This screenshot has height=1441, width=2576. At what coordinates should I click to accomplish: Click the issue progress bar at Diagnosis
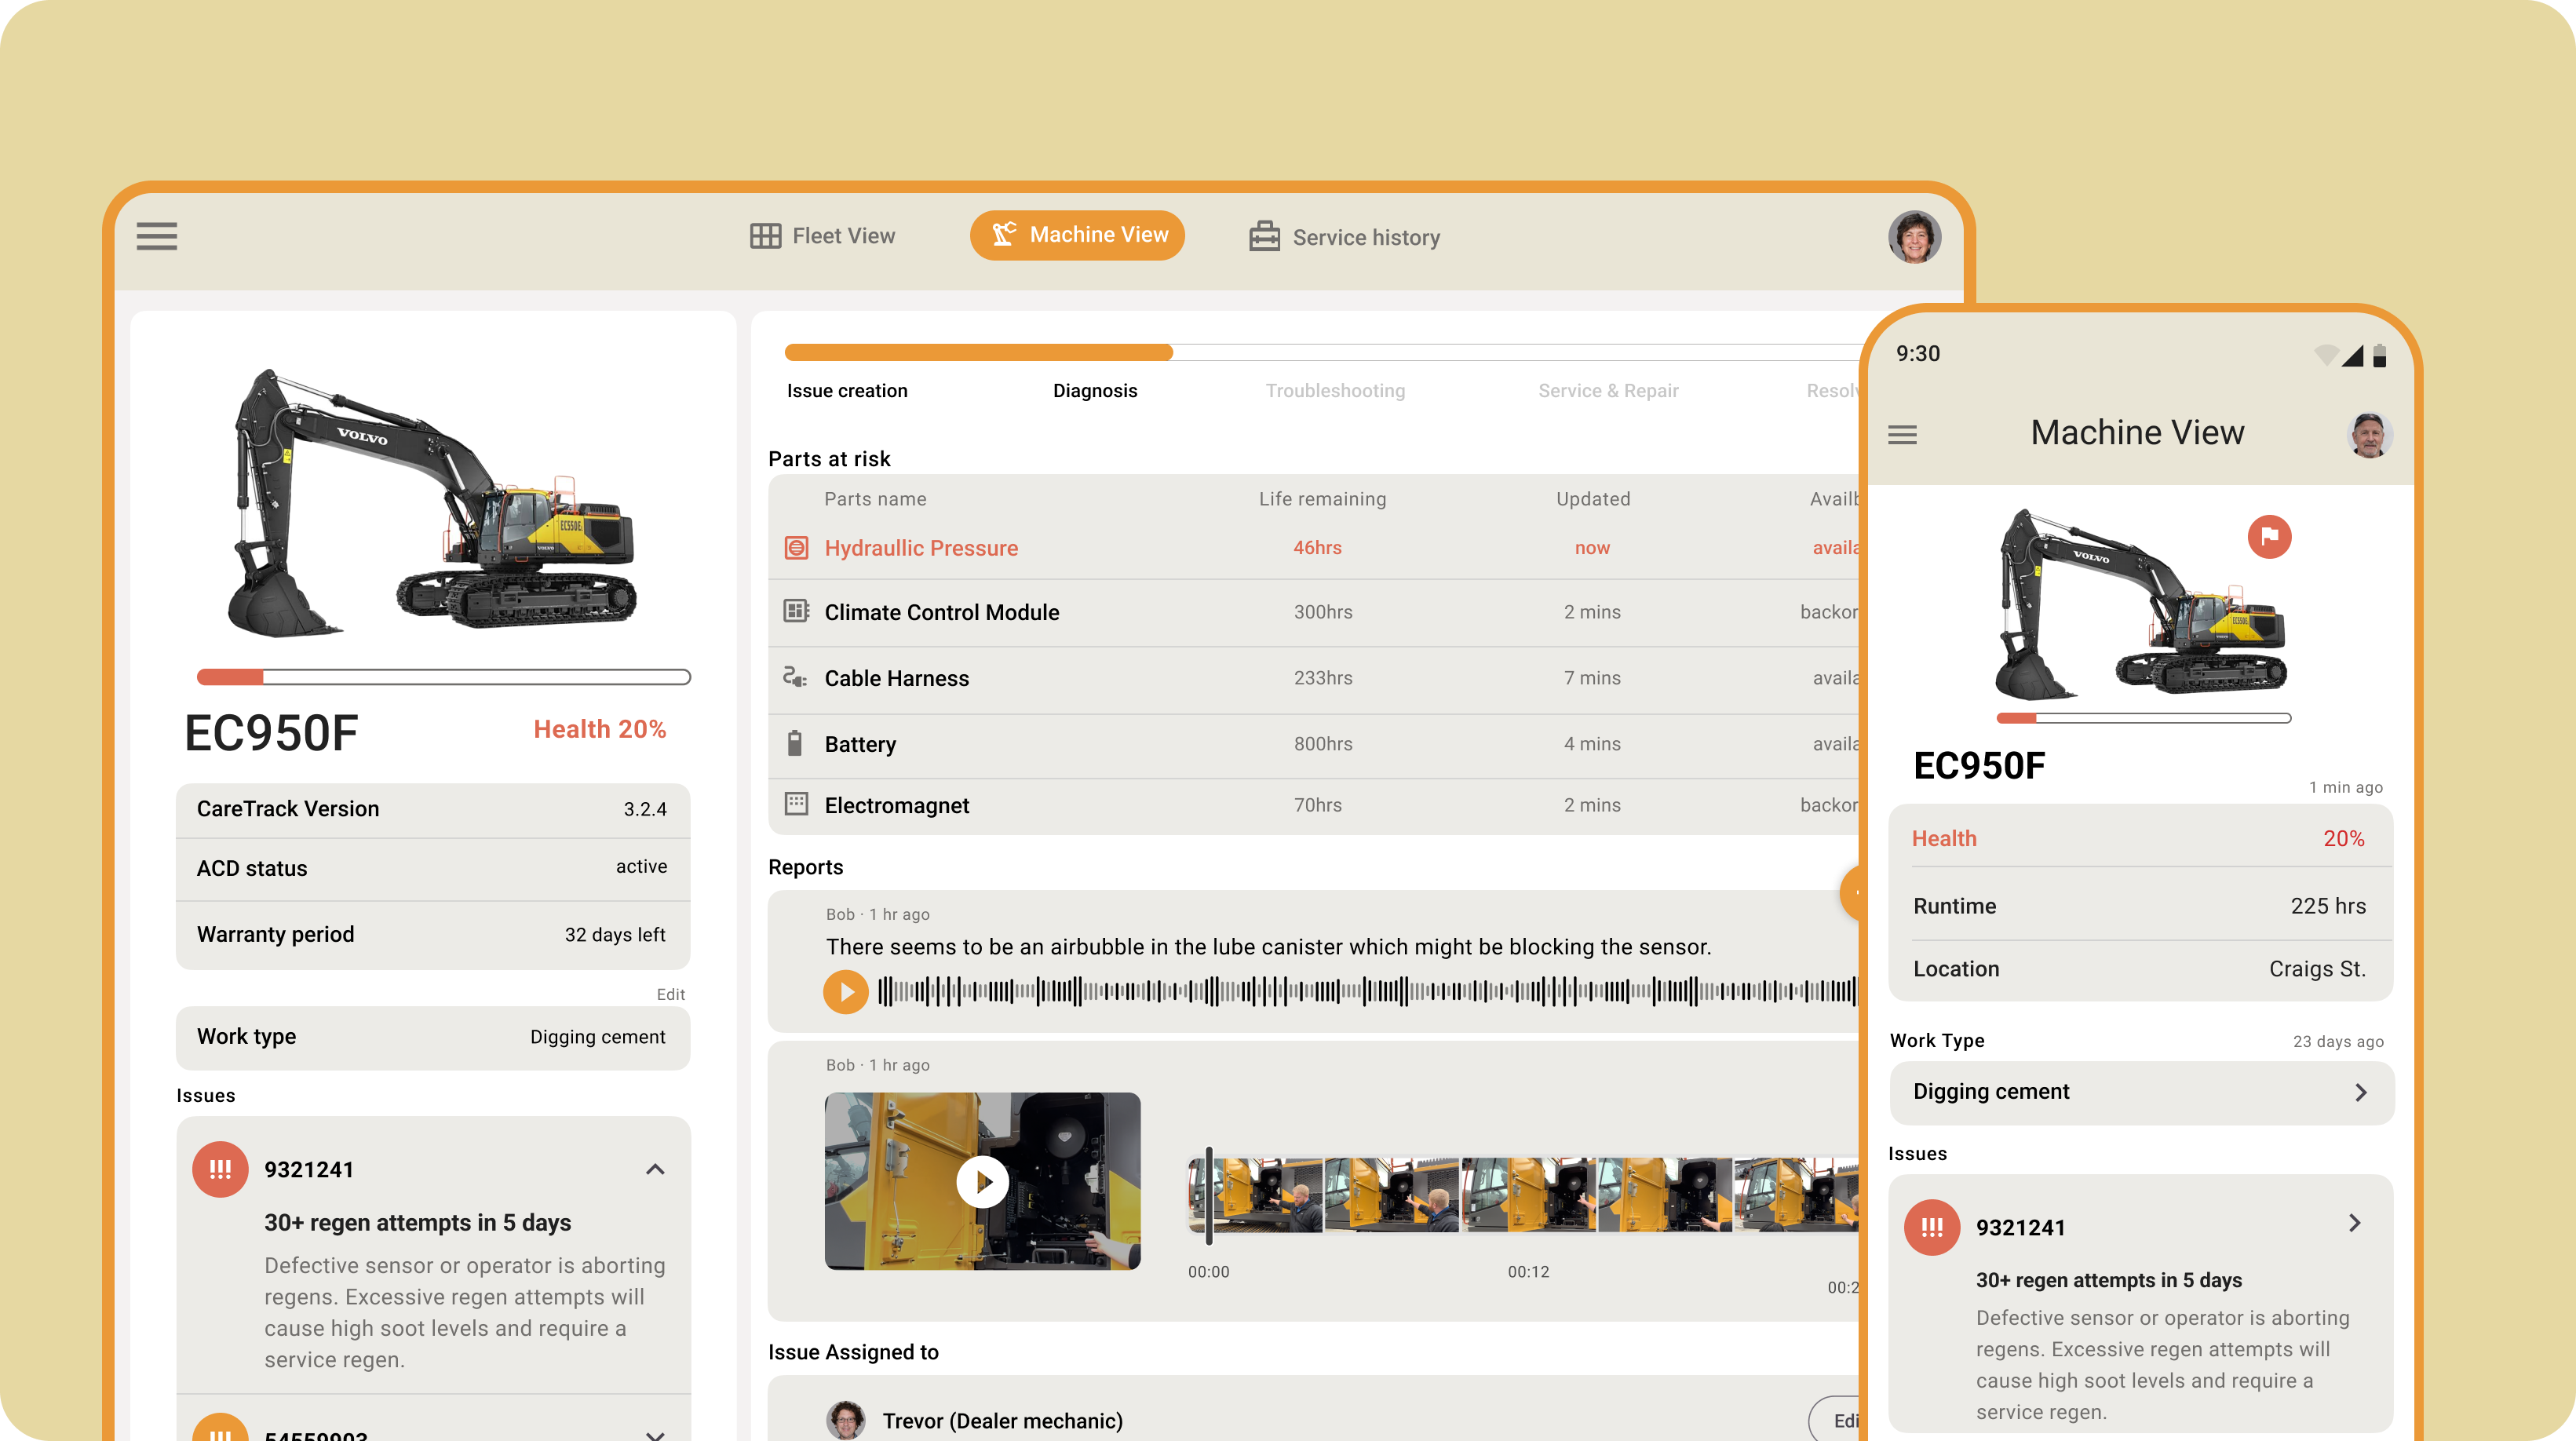(1095, 353)
